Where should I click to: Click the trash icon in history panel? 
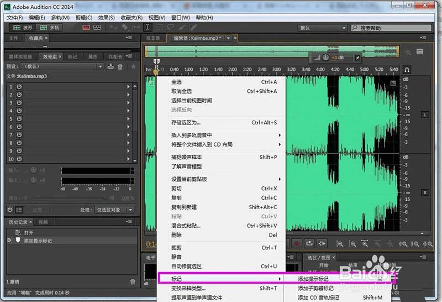point(133,282)
